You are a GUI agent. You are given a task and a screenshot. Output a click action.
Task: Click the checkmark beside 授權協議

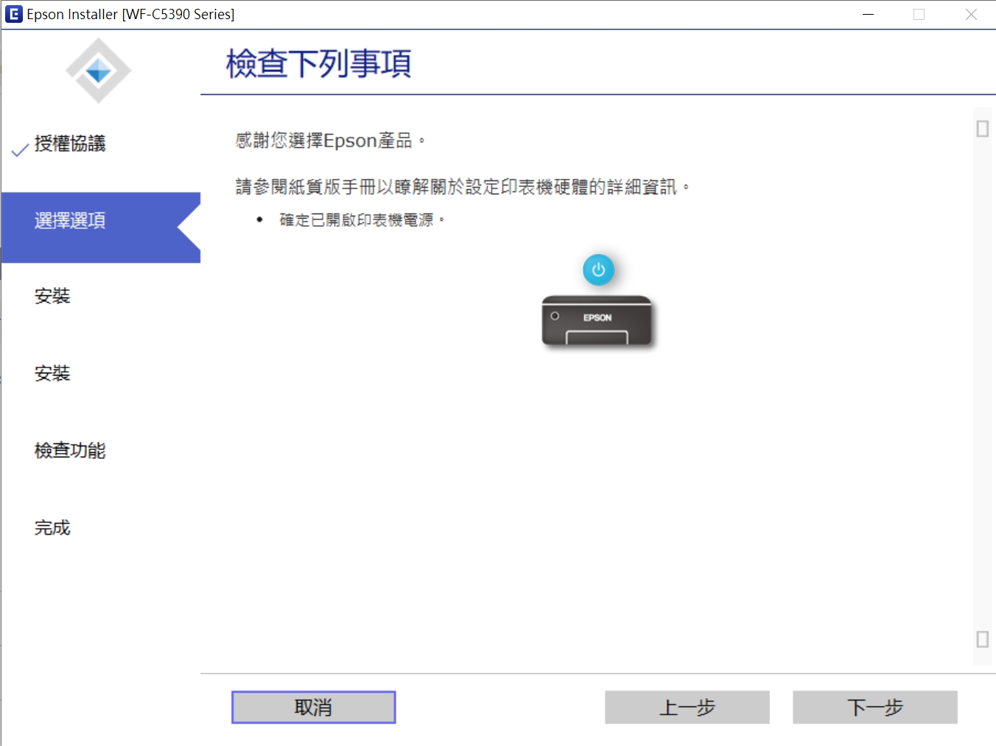(20, 149)
